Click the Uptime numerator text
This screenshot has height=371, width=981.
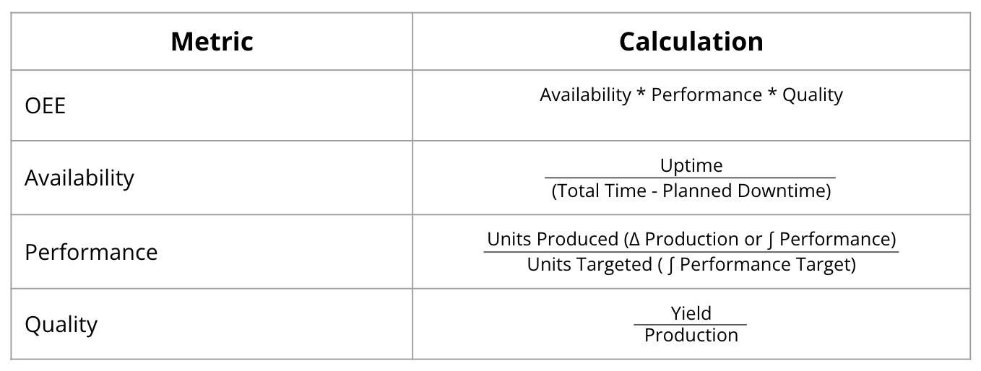coord(691,165)
